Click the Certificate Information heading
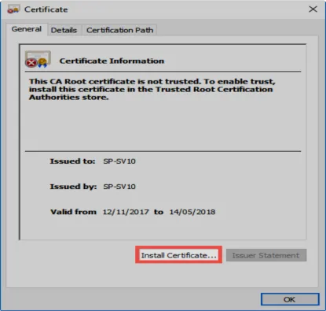Screen dimensions: 326x311 click(112, 61)
